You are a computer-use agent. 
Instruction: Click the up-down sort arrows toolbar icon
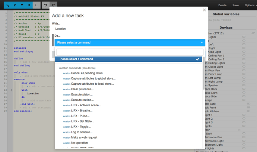(x=29, y=6)
